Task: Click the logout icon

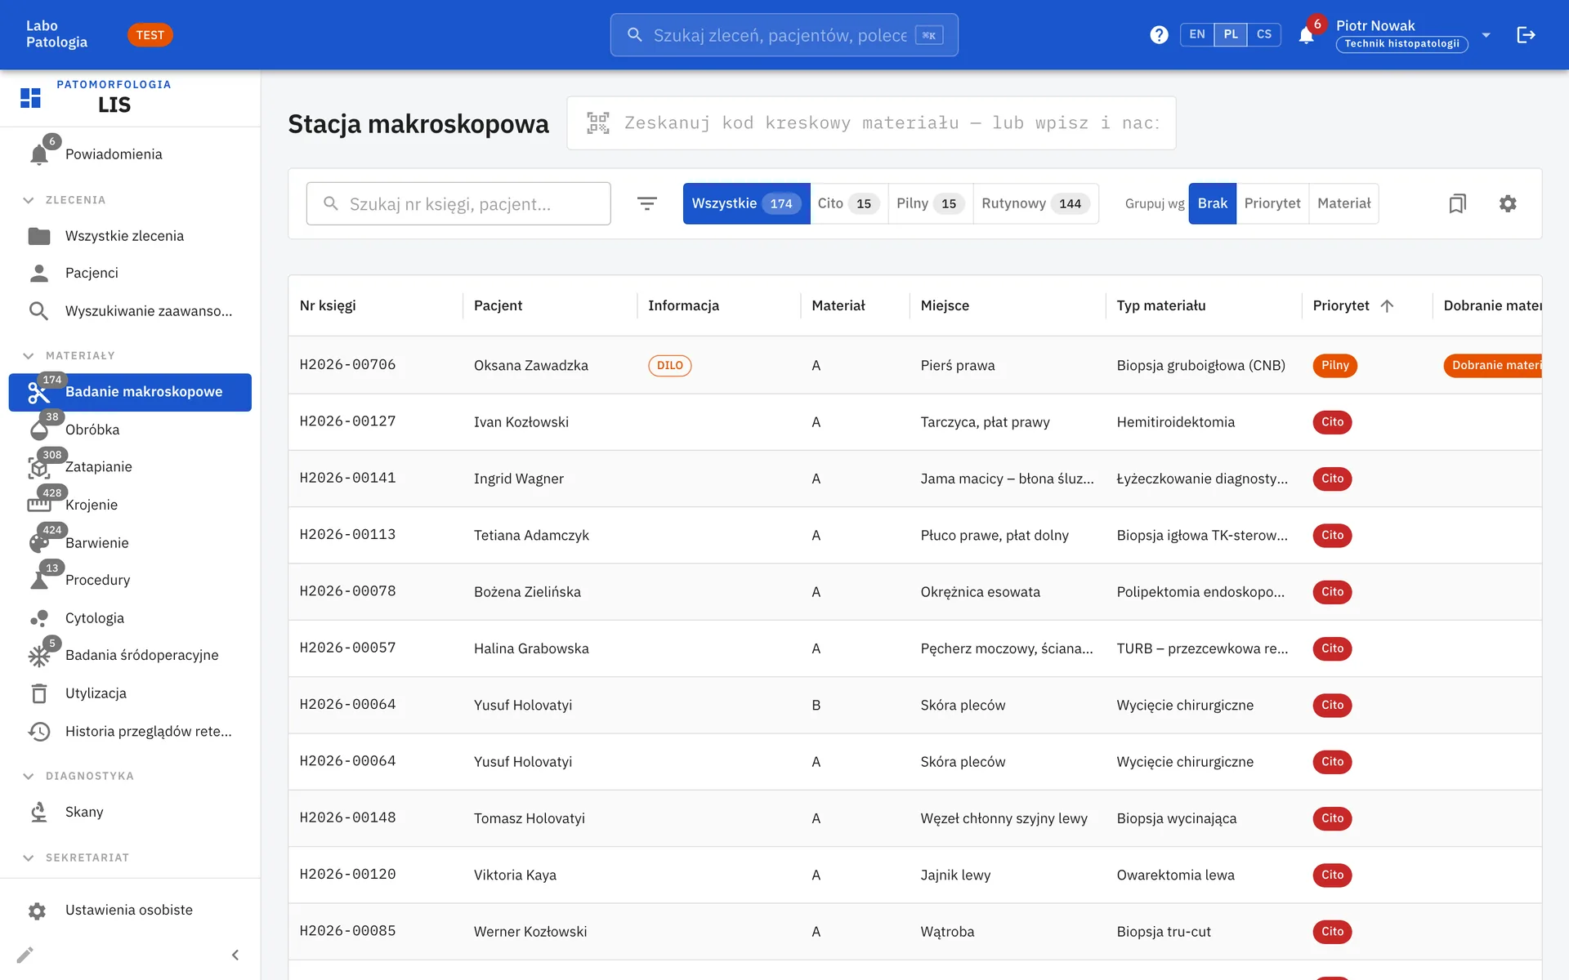Action: tap(1526, 35)
